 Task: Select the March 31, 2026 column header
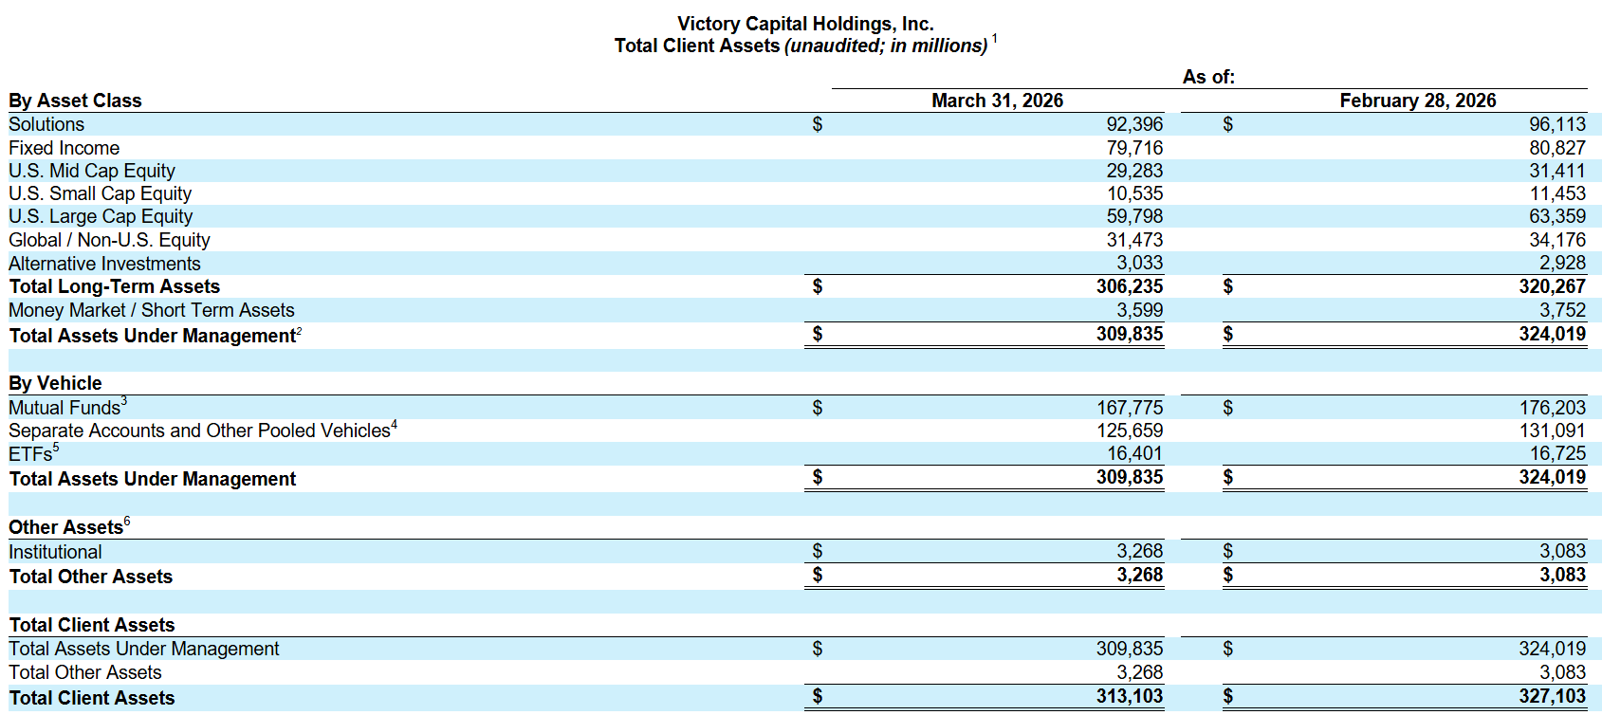pos(997,101)
